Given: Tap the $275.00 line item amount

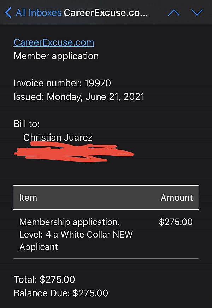Looking at the screenshot, I should tap(176, 222).
